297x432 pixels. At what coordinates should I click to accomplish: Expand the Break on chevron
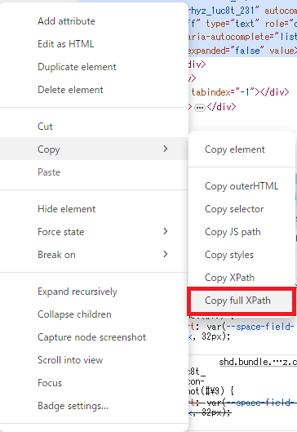(x=166, y=254)
